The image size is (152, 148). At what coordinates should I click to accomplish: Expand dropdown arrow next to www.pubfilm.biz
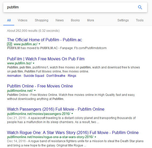coord(34,63)
